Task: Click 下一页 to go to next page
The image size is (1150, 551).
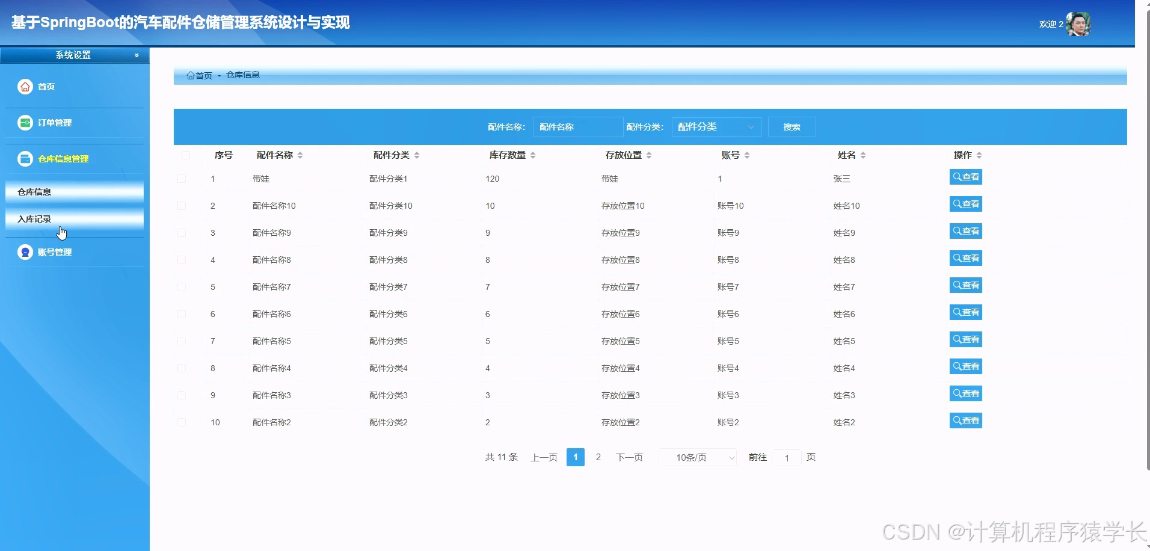Action: click(x=629, y=457)
